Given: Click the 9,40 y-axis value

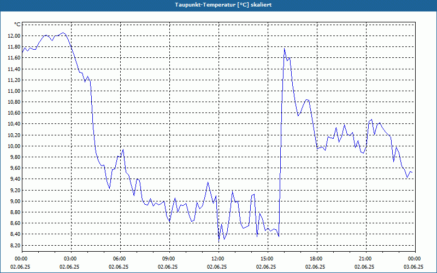Looking at the screenshot, I should click(x=15, y=179).
